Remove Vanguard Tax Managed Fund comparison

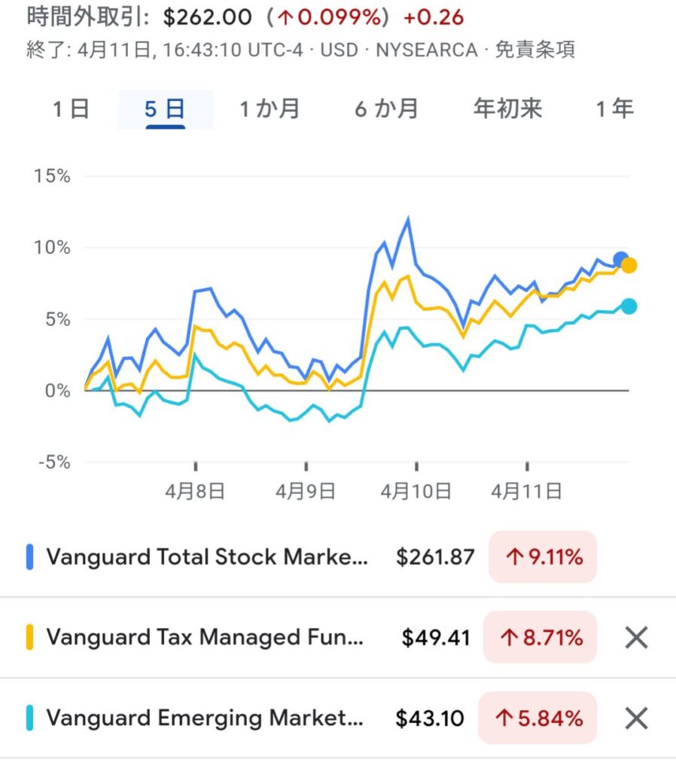click(x=637, y=638)
